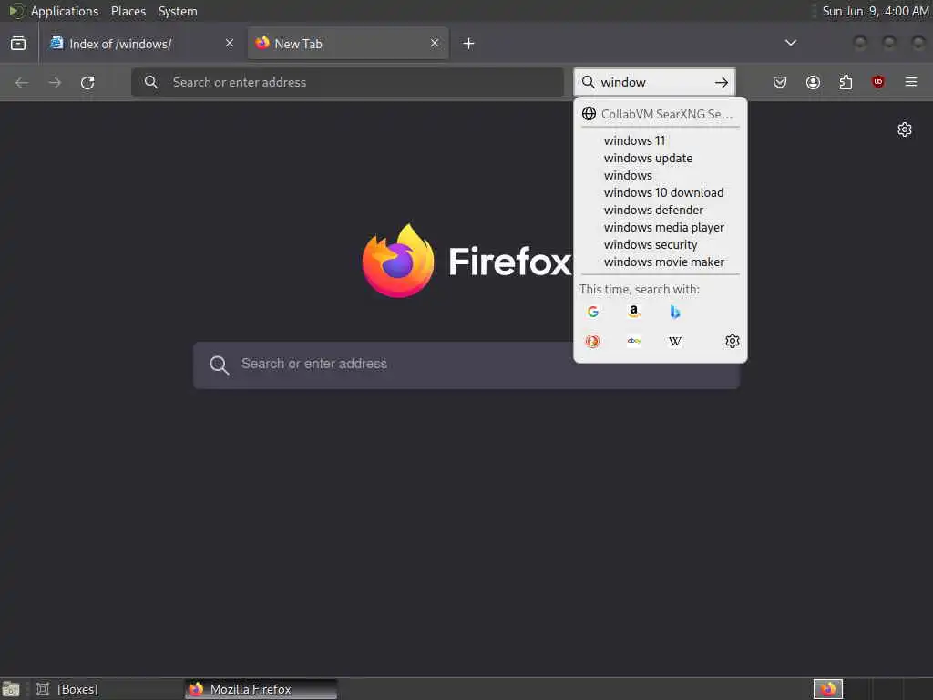Close the New Tab tab
933x700 pixels.
click(435, 43)
